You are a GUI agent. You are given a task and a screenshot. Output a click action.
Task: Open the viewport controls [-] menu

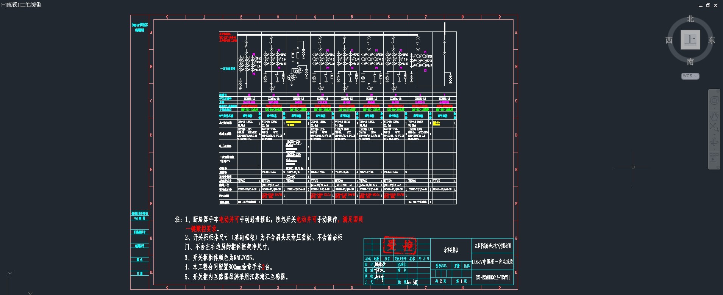tap(3, 5)
